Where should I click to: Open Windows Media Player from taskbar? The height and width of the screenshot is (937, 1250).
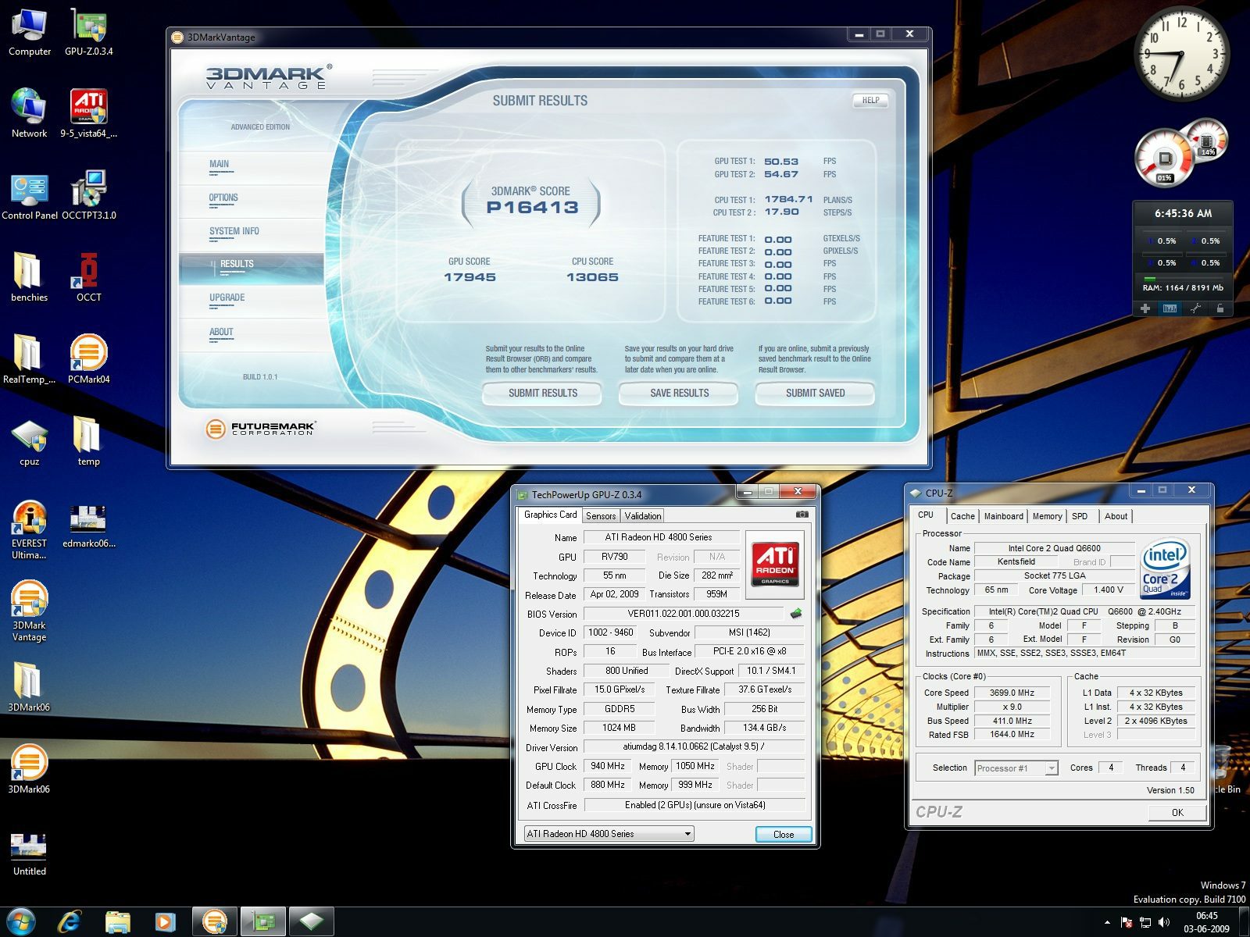tap(165, 922)
